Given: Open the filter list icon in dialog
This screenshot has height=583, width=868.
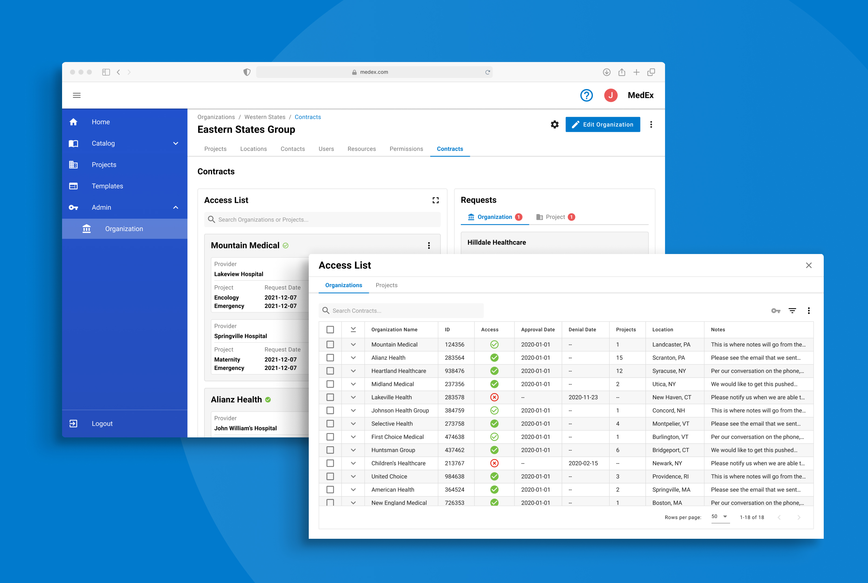Looking at the screenshot, I should tap(792, 310).
